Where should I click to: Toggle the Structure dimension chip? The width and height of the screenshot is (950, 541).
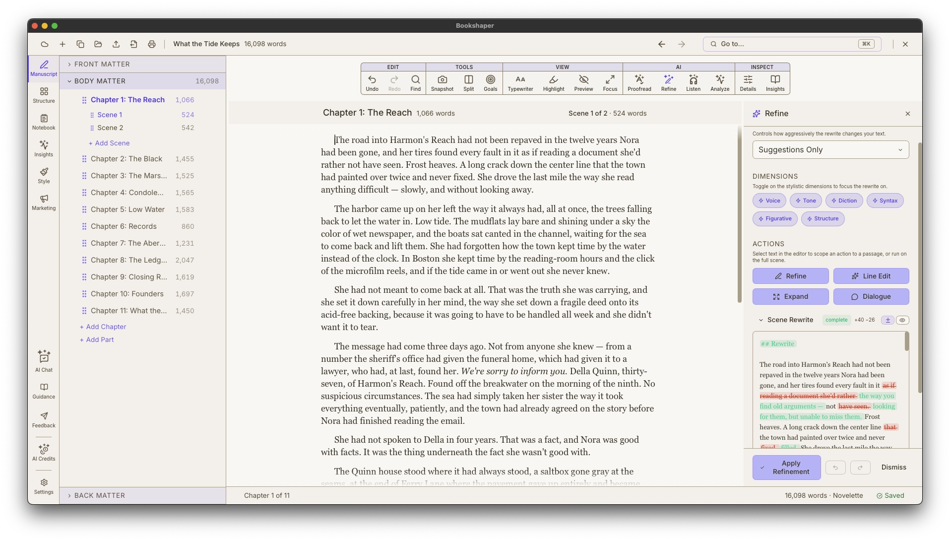point(823,218)
